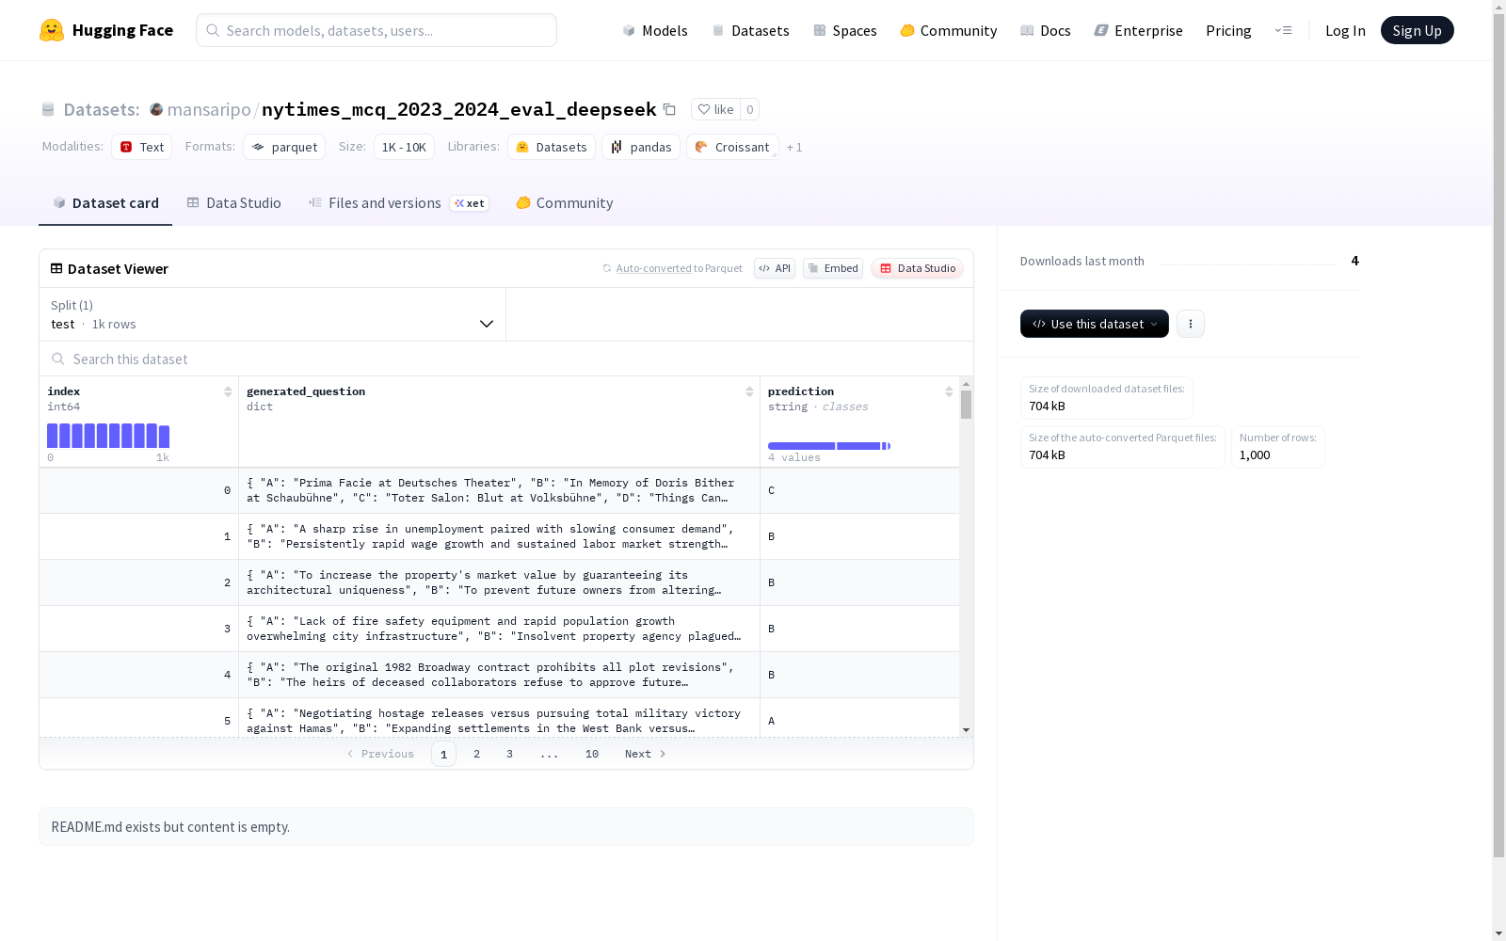Viewport: 1506px width, 941px height.
Task: Click the table vertical scrollbar thumb
Action: tap(966, 405)
